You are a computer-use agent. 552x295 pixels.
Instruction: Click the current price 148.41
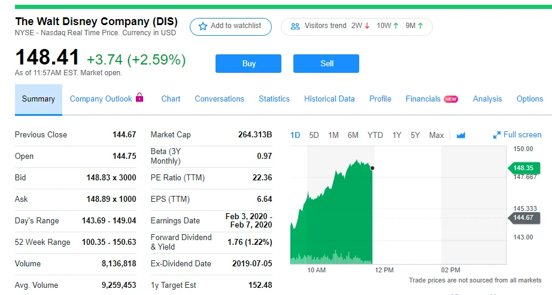(47, 57)
